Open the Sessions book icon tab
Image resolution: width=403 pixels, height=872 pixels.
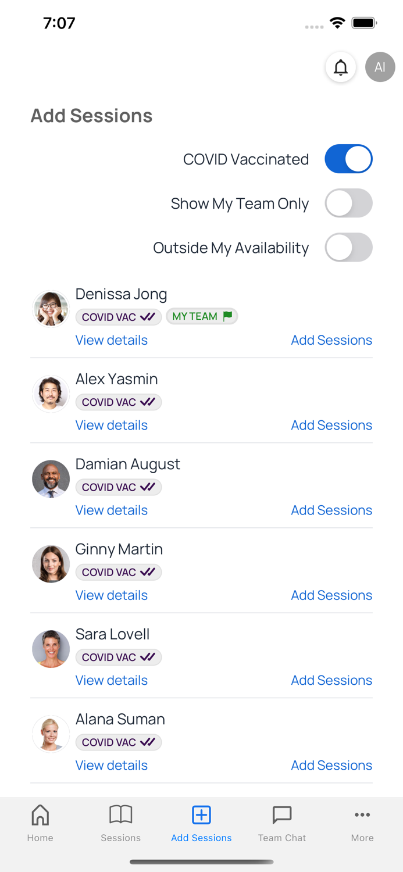[x=121, y=823]
